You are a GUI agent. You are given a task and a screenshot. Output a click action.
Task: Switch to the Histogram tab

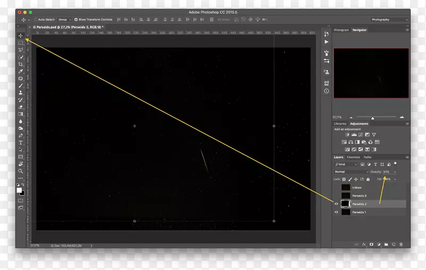click(x=341, y=30)
